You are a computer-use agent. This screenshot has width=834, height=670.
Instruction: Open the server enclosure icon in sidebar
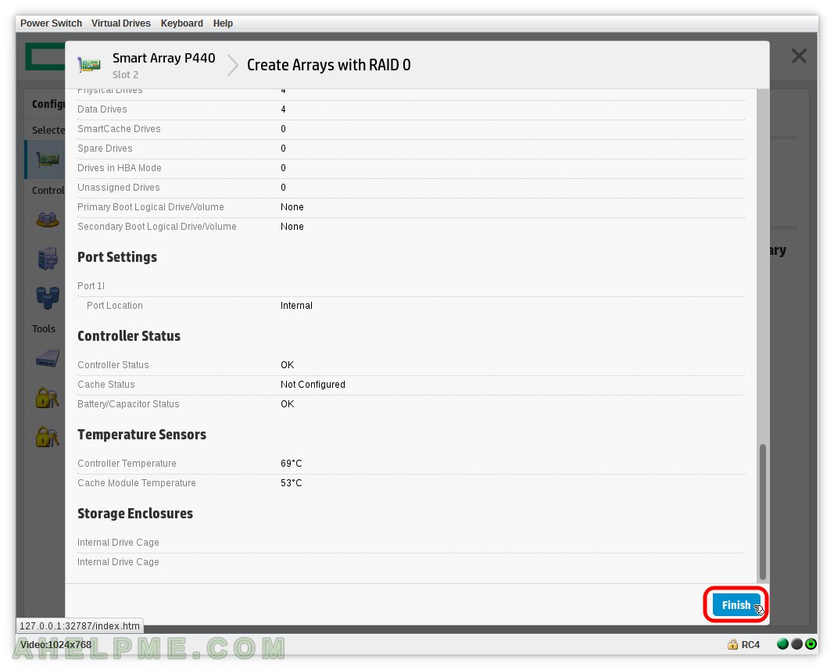(x=48, y=258)
